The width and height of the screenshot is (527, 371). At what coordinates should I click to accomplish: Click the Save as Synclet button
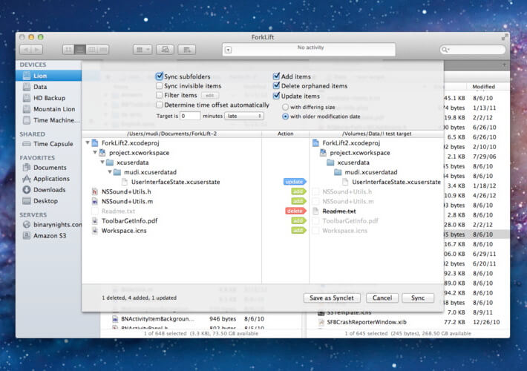click(x=332, y=298)
